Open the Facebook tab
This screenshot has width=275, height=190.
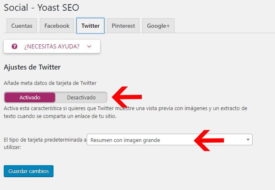tap(57, 26)
